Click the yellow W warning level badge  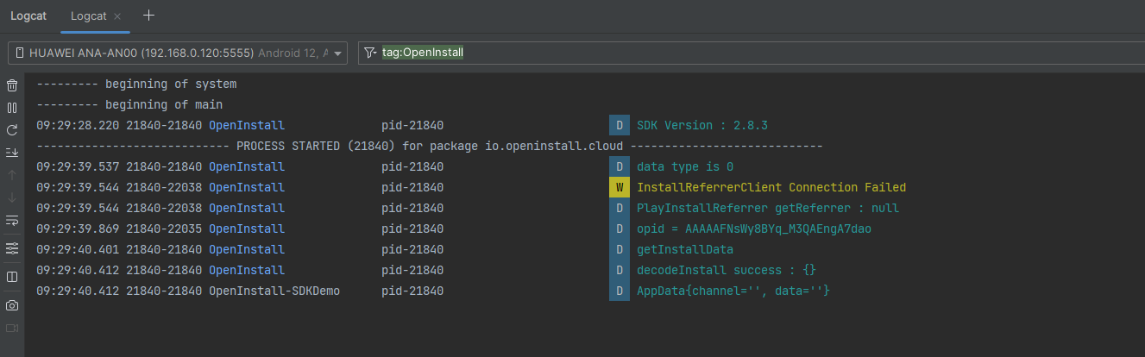619,187
